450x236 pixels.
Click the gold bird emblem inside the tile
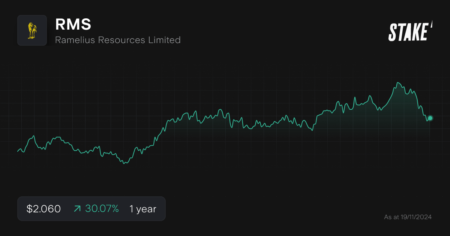click(x=32, y=30)
